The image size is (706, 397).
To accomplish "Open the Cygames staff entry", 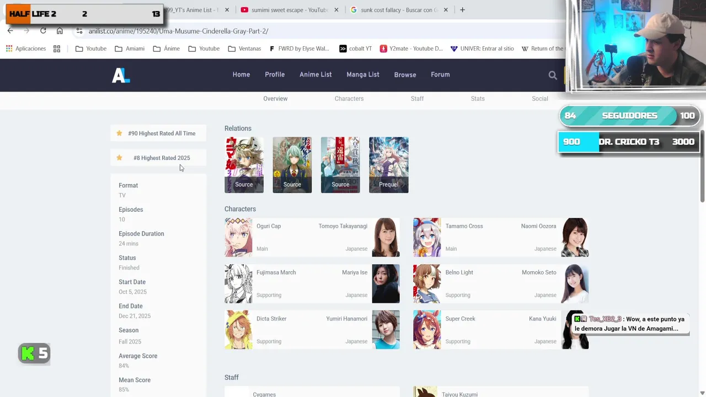I will coord(264,394).
